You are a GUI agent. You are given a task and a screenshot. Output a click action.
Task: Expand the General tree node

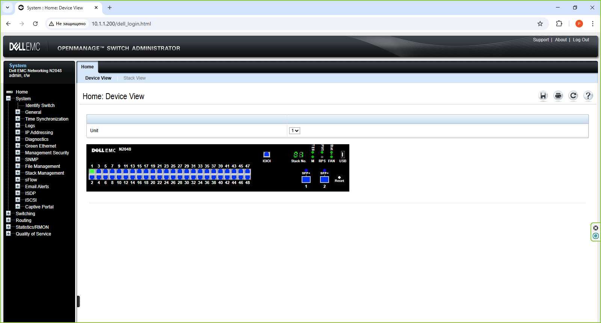(18, 112)
